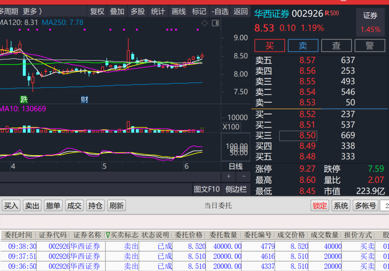Click the 涨停 price 9.27
This screenshot has height=271, width=389.
click(x=307, y=169)
